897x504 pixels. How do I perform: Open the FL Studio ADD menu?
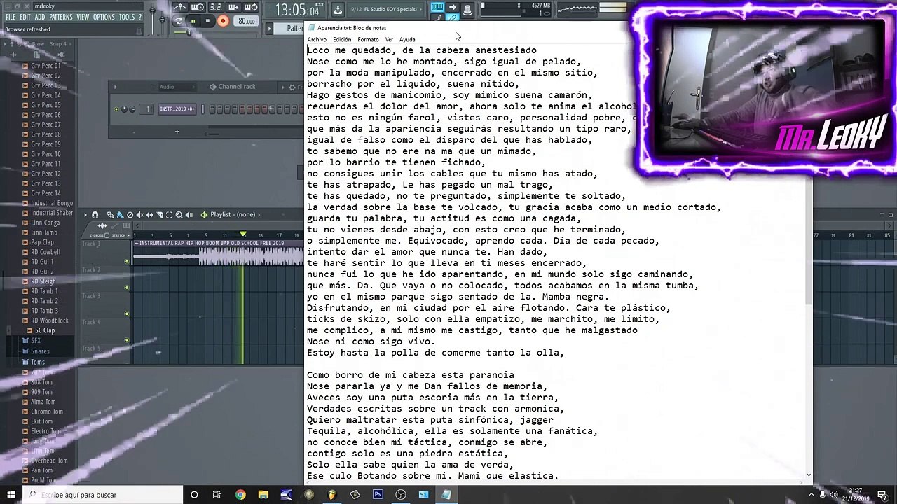tap(40, 17)
